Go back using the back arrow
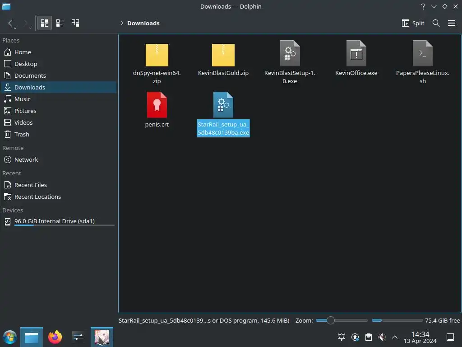The height and width of the screenshot is (347, 462). point(11,23)
